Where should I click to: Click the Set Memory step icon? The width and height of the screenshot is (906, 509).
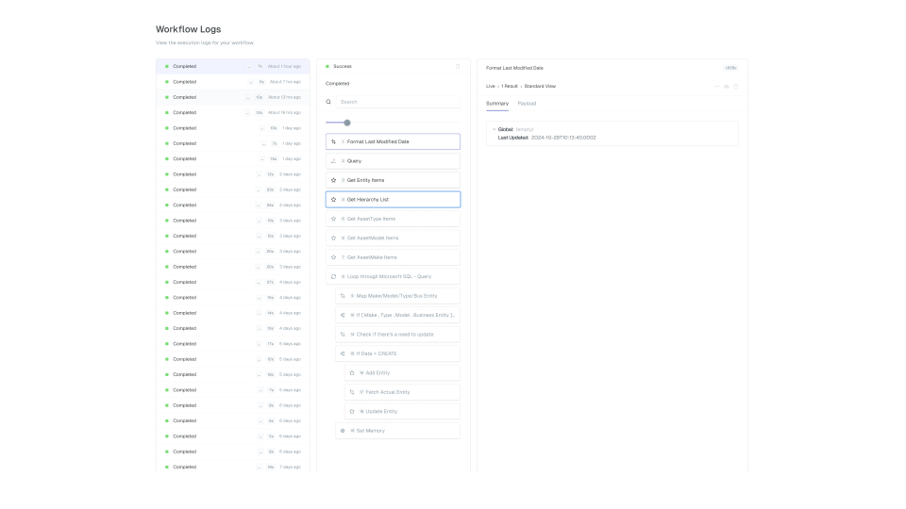coord(343,431)
